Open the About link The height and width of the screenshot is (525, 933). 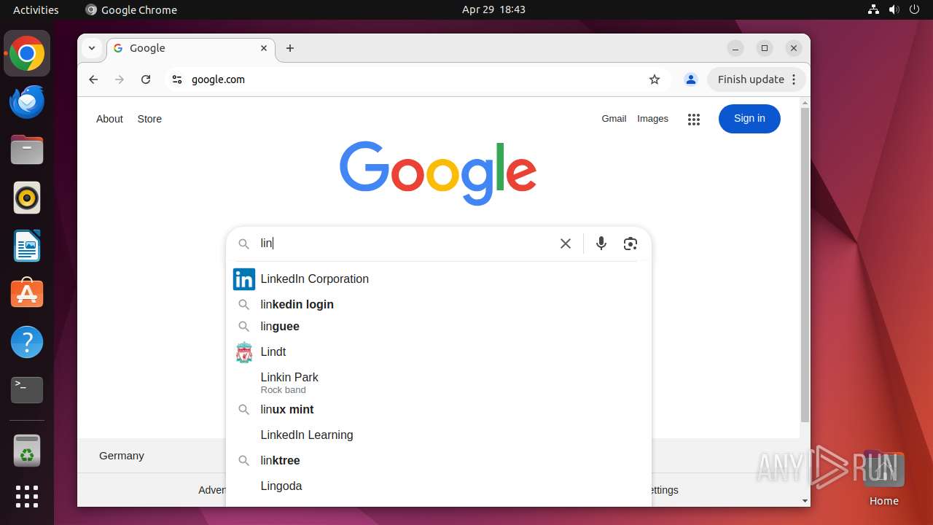(109, 119)
